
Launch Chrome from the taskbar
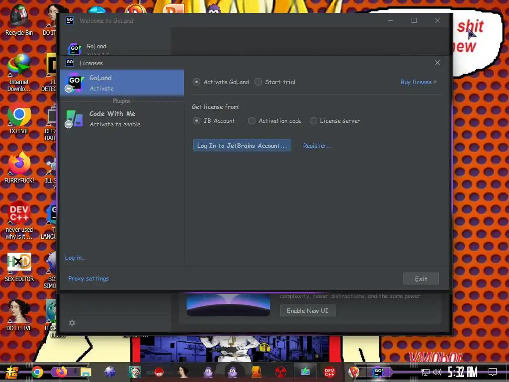click(37, 372)
